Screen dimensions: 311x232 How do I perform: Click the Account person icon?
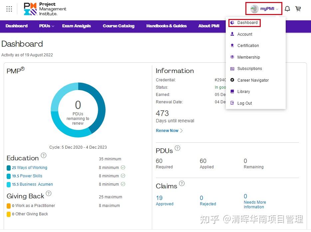click(232, 34)
